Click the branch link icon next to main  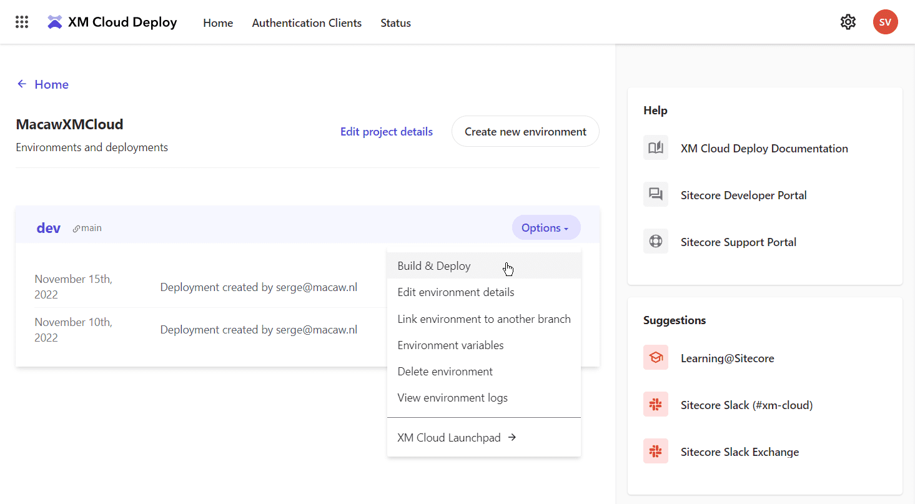[76, 229]
